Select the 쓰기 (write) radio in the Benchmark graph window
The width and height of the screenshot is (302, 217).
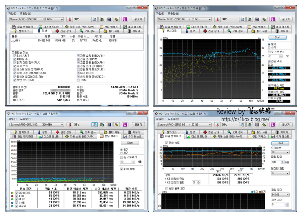pos(269,47)
